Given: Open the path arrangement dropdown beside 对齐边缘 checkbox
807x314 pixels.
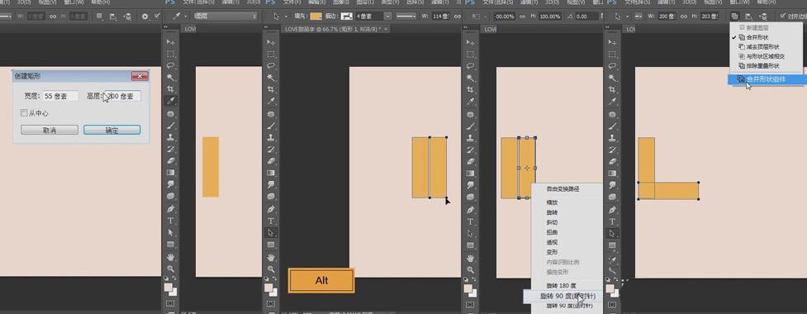Looking at the screenshot, I should (762, 17).
